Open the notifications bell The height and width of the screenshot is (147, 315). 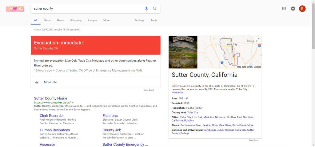pos(293,9)
